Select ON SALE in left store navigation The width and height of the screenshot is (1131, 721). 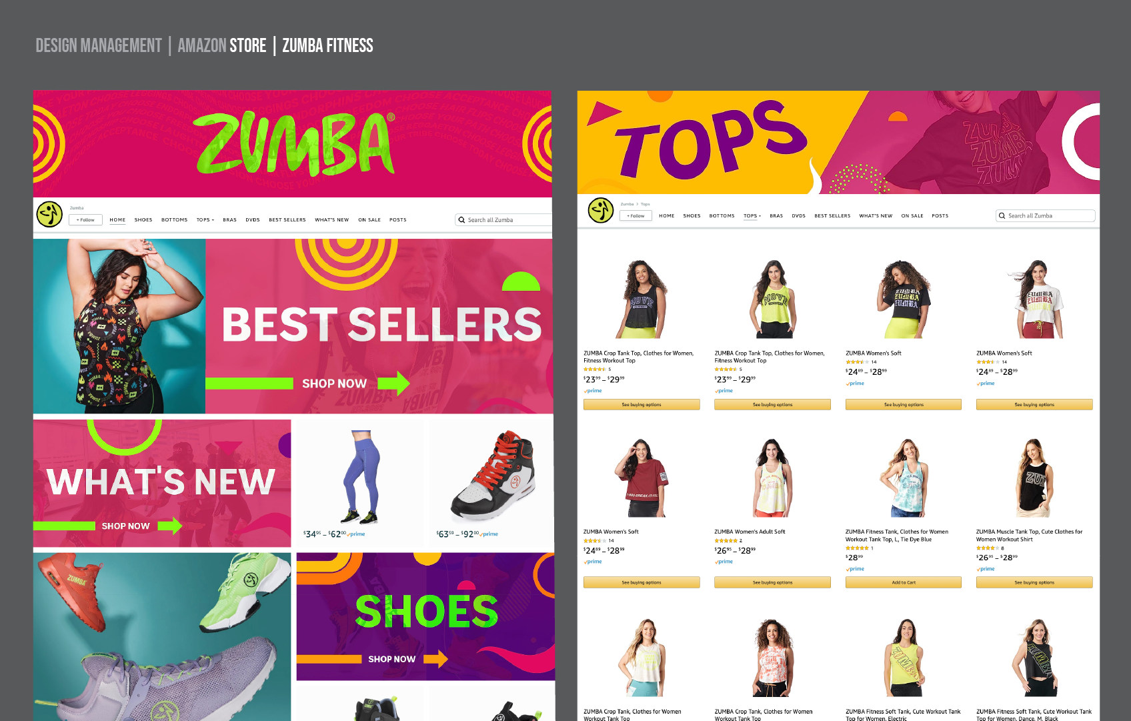(369, 219)
